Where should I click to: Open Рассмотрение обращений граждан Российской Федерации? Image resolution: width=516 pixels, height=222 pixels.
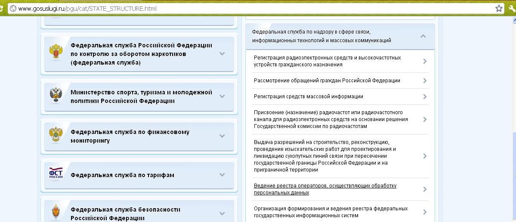tap(327, 81)
